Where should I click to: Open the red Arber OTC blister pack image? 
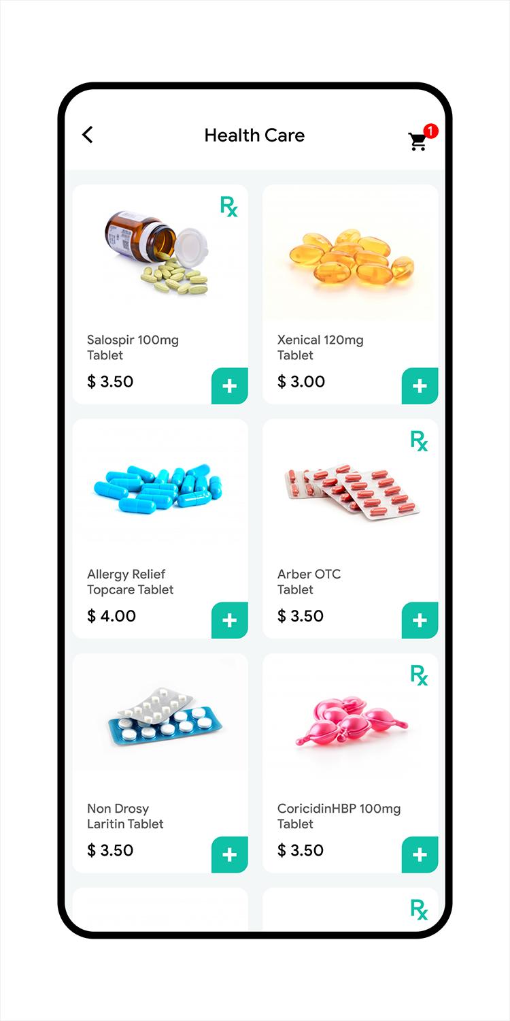coord(352,491)
